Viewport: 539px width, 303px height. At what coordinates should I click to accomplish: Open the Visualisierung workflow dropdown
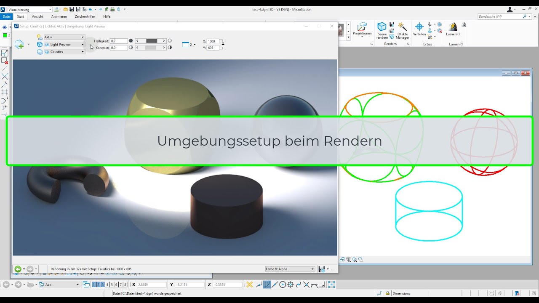point(29,9)
